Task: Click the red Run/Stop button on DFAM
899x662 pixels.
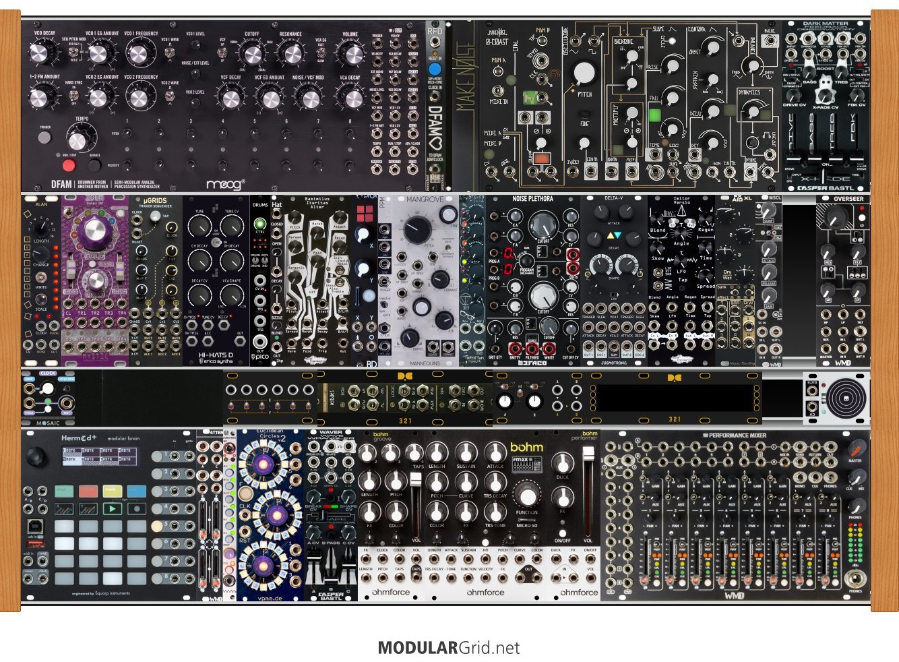Action: [69, 164]
